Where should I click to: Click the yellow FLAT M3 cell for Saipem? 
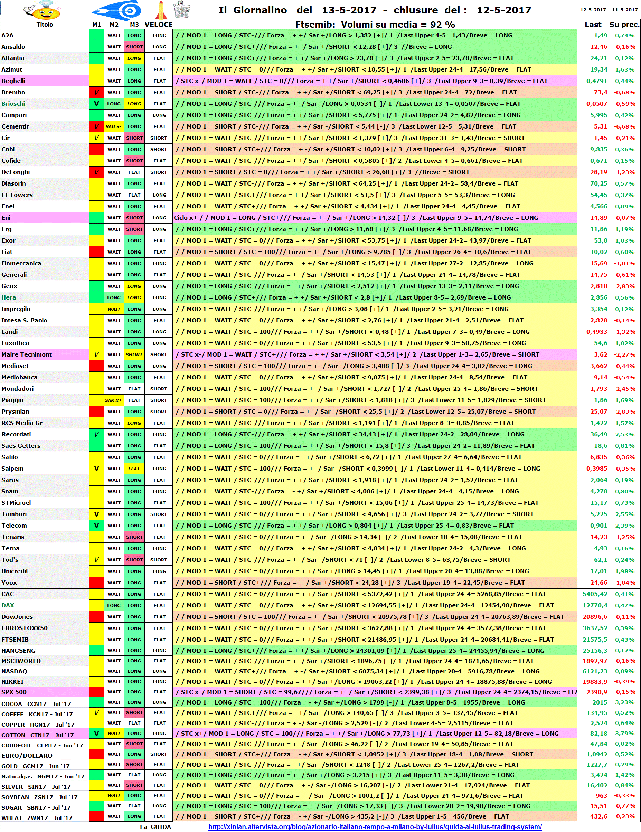click(134, 469)
